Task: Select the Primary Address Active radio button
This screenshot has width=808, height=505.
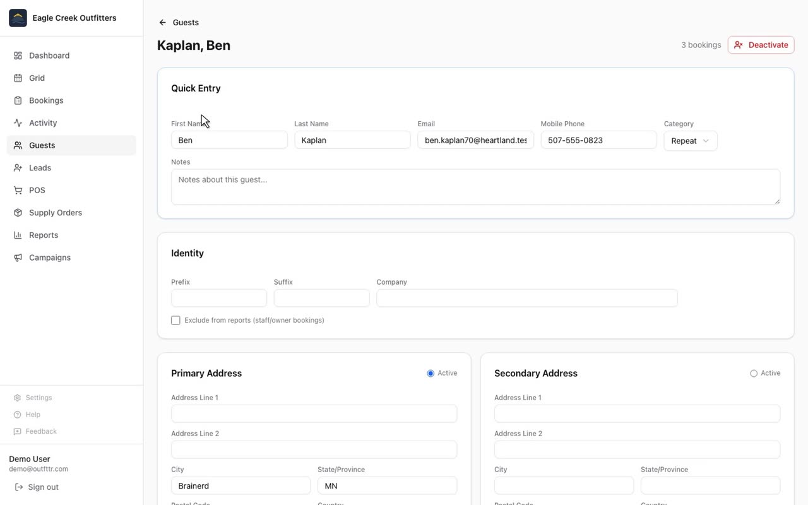Action: coord(431,374)
